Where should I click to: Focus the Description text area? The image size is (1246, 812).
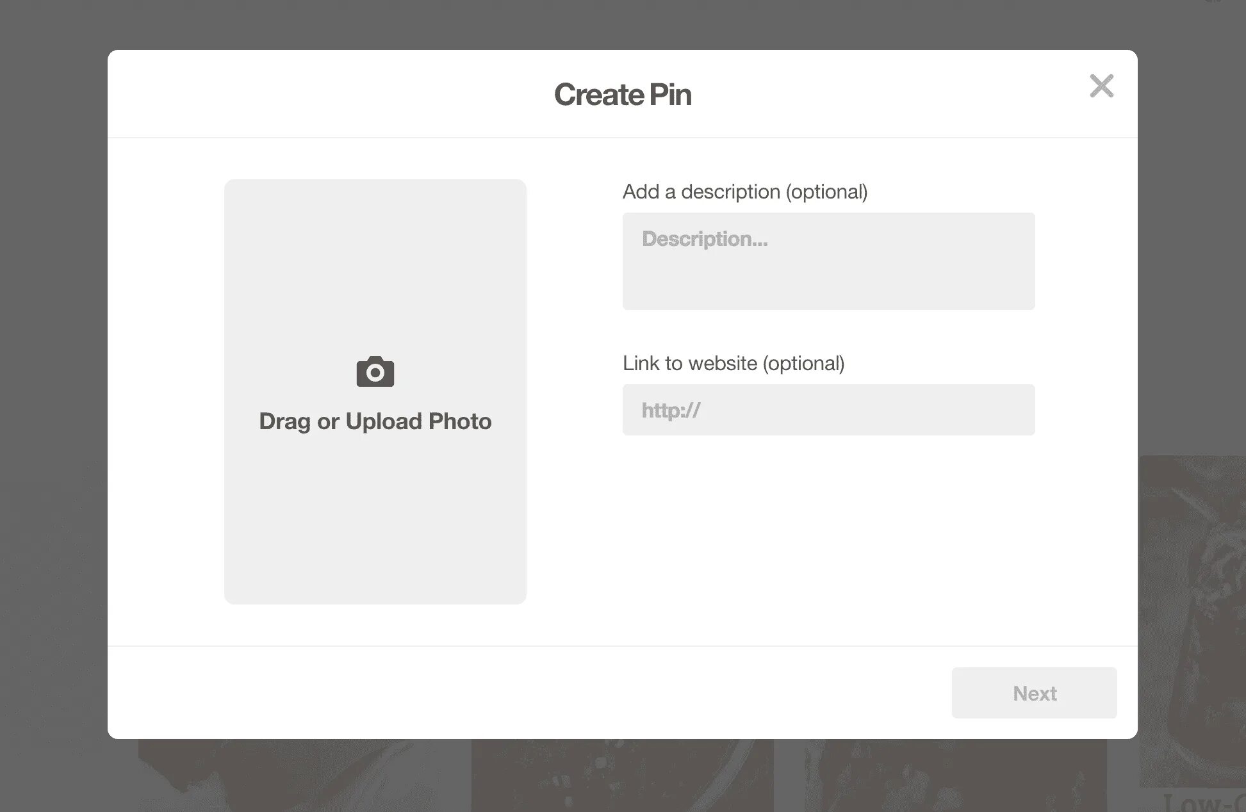828,275
